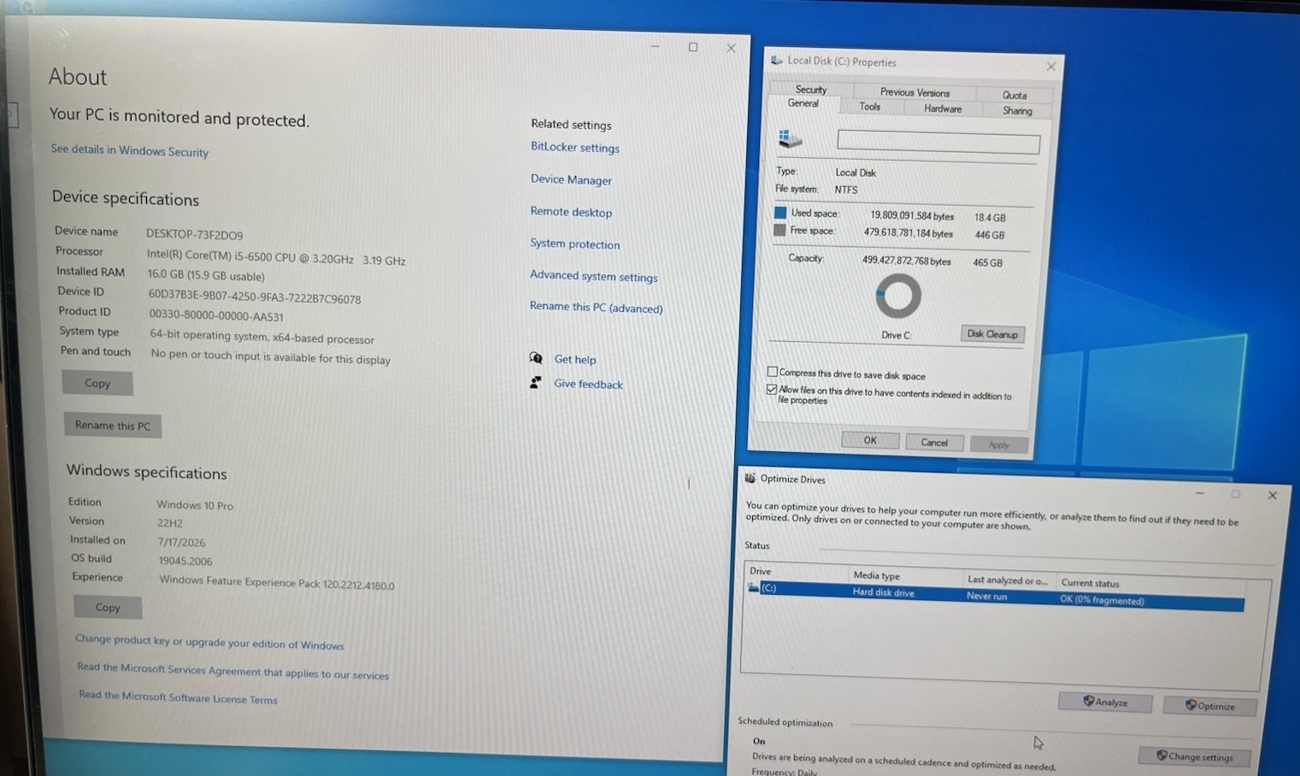This screenshot has width=1300, height=776.
Task: Click the Rename this PC button
Action: click(x=113, y=425)
